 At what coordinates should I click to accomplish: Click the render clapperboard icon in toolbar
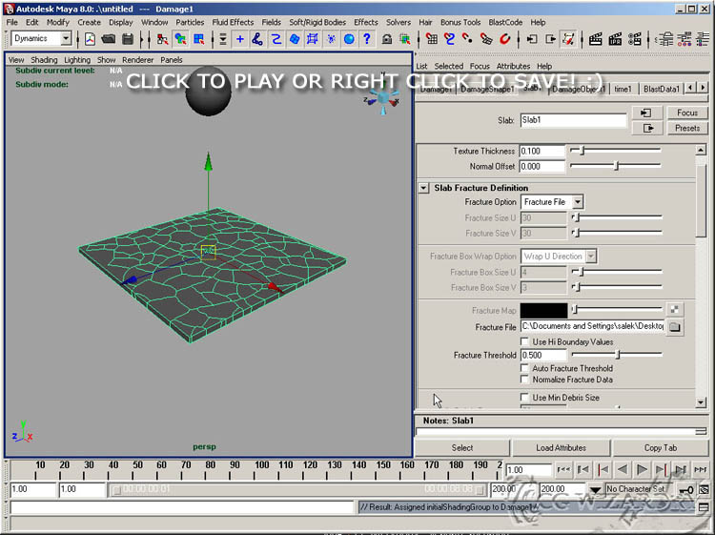click(596, 39)
